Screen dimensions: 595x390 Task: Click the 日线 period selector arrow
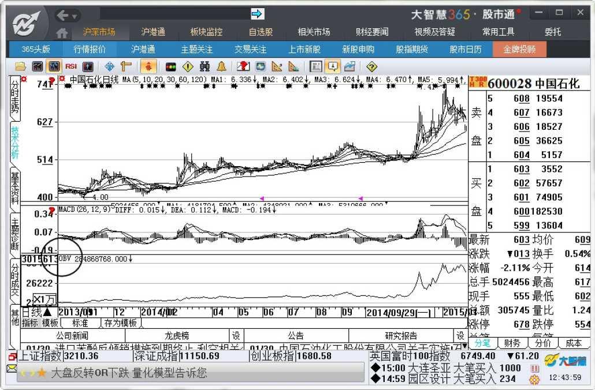(x=47, y=312)
